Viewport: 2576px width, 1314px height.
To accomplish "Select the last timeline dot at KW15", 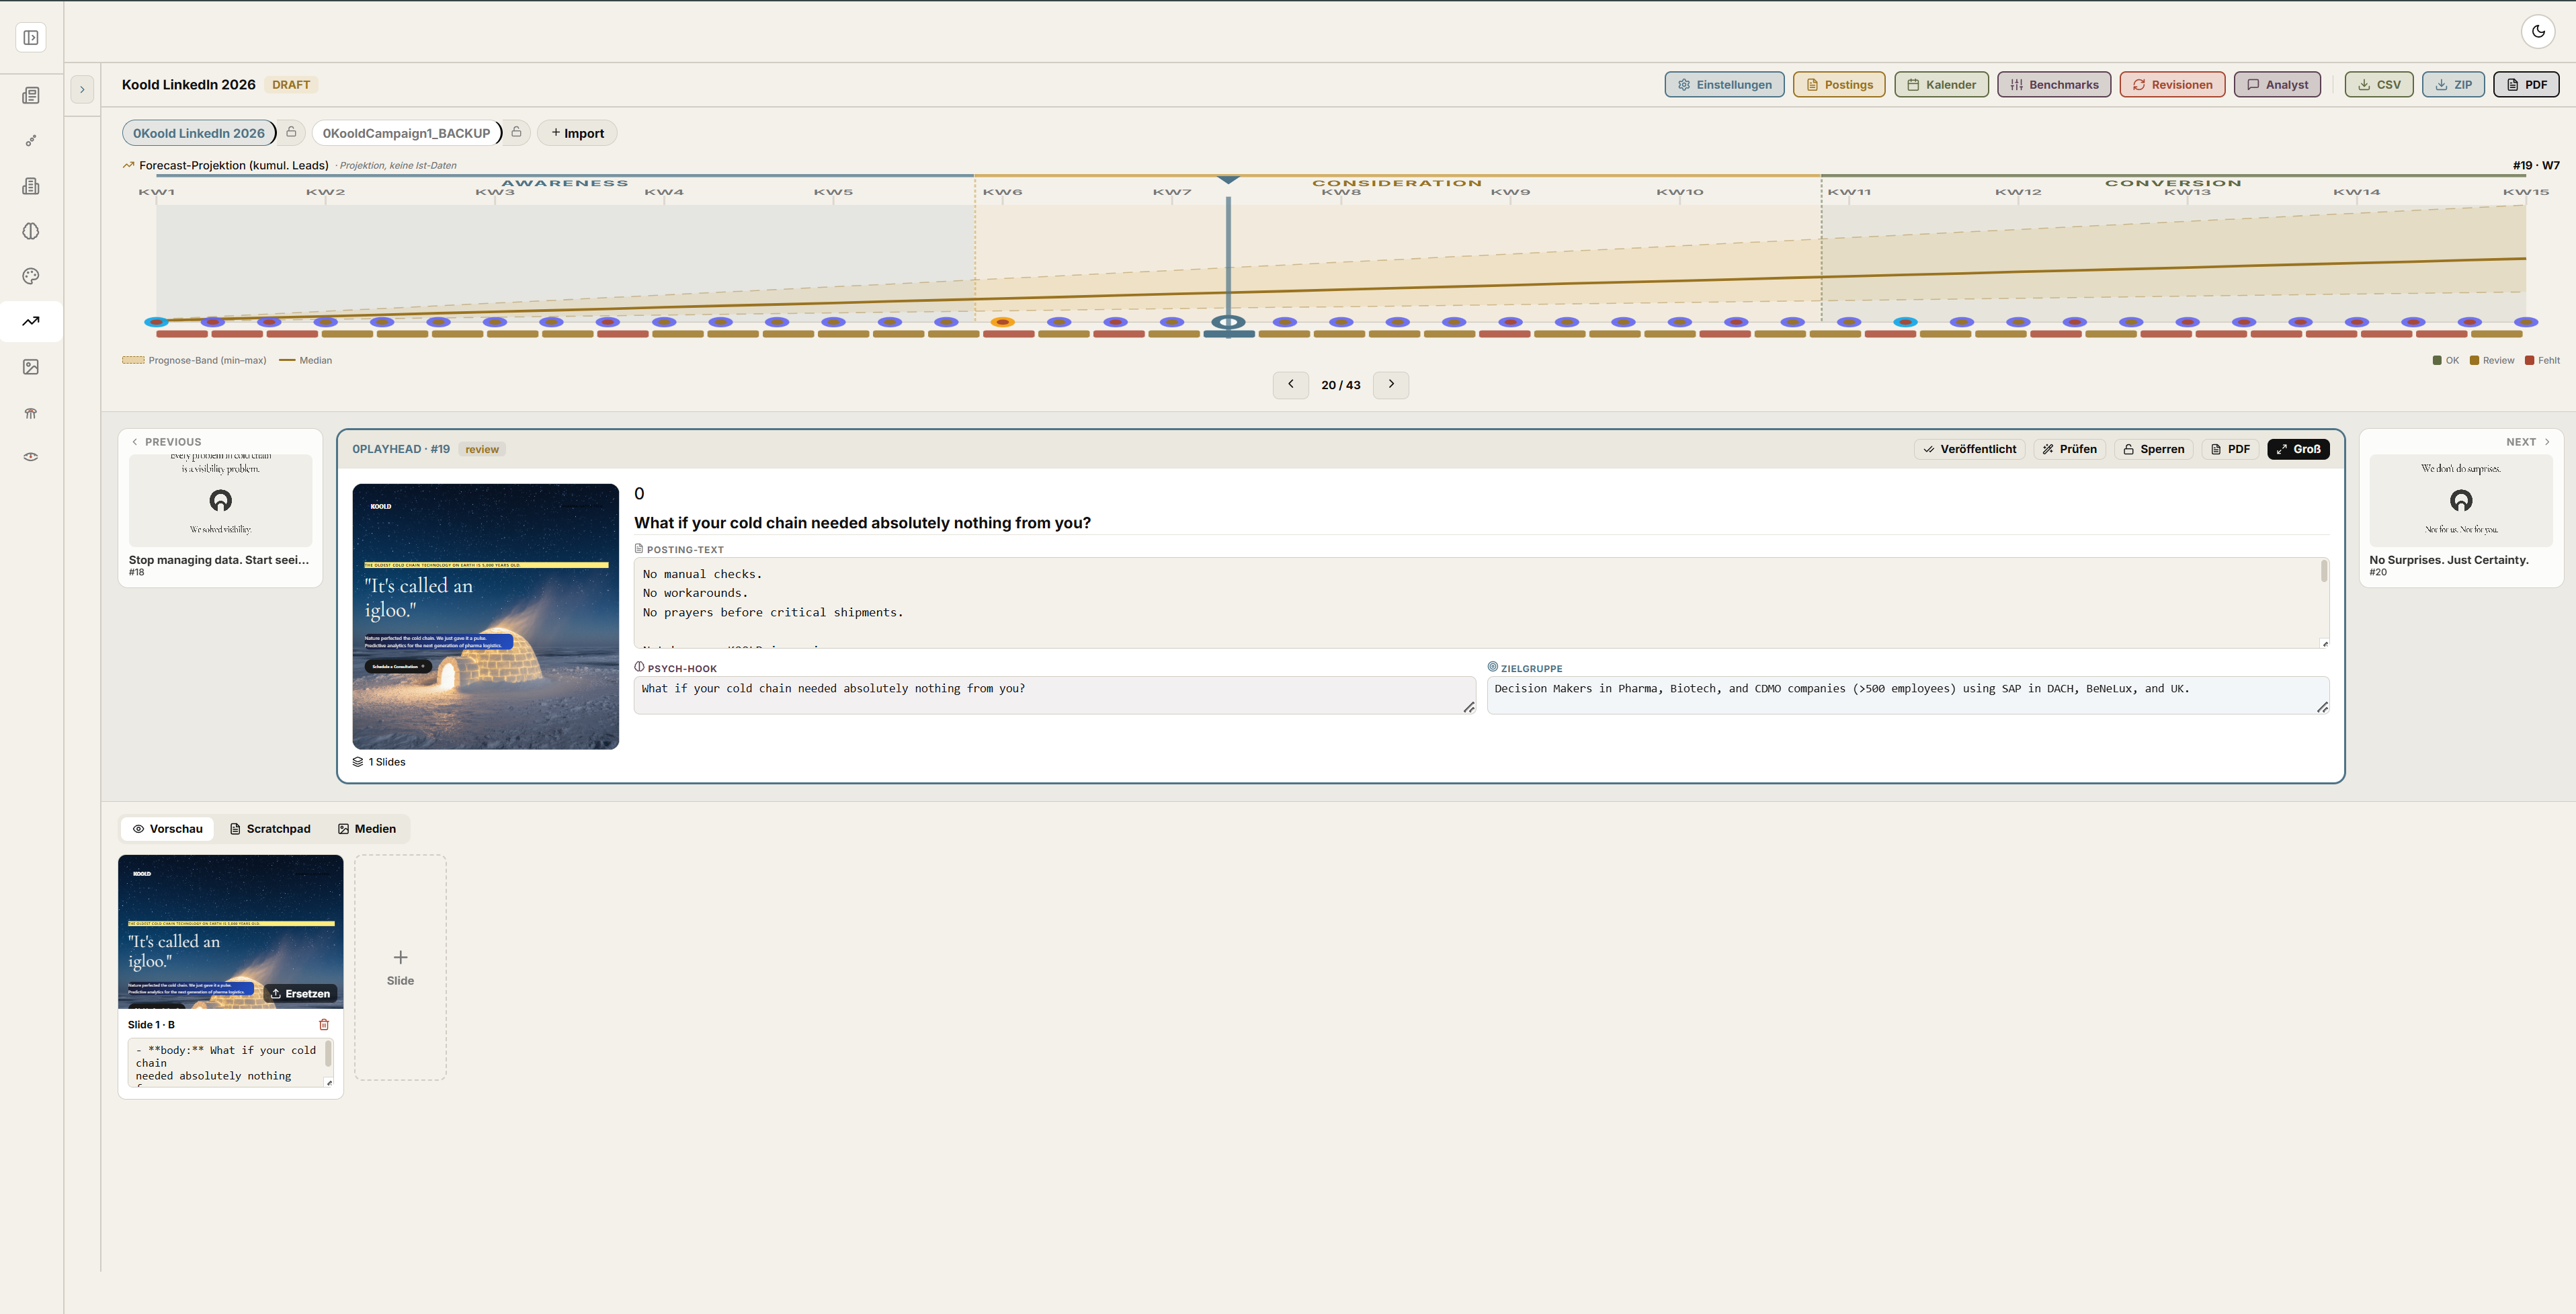I will [x=2526, y=322].
